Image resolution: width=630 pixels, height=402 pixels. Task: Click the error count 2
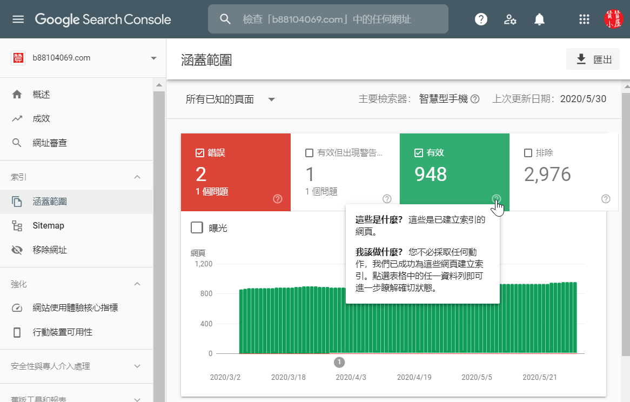point(201,175)
